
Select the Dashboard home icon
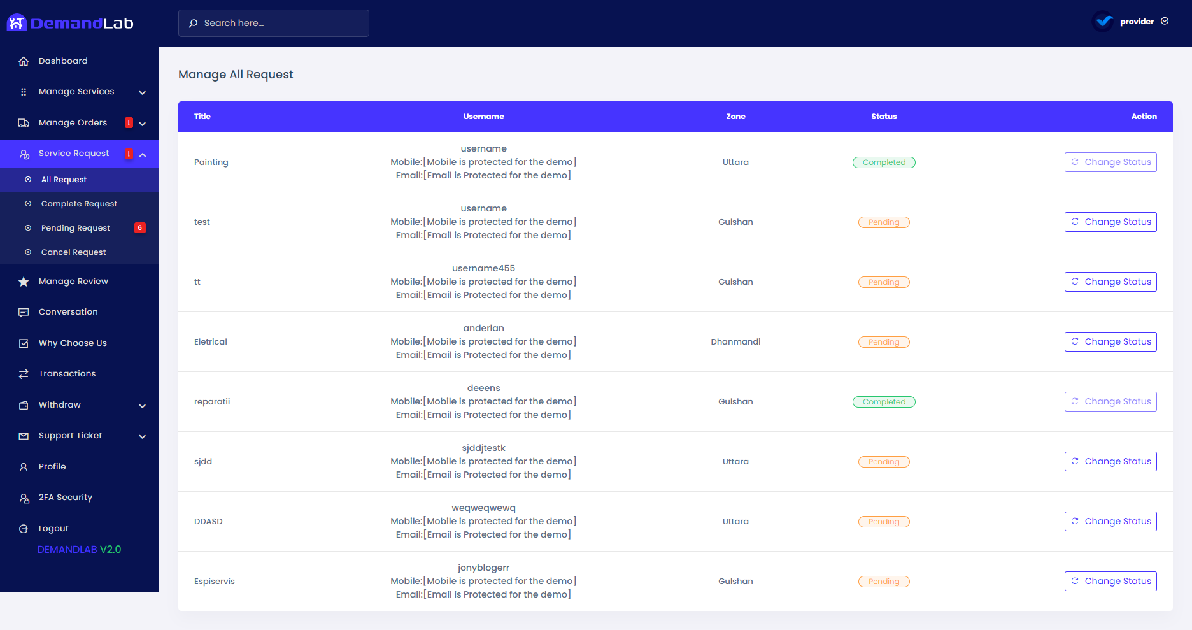[24, 61]
